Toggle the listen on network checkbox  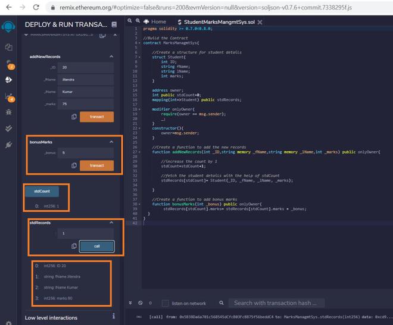tap(165, 303)
